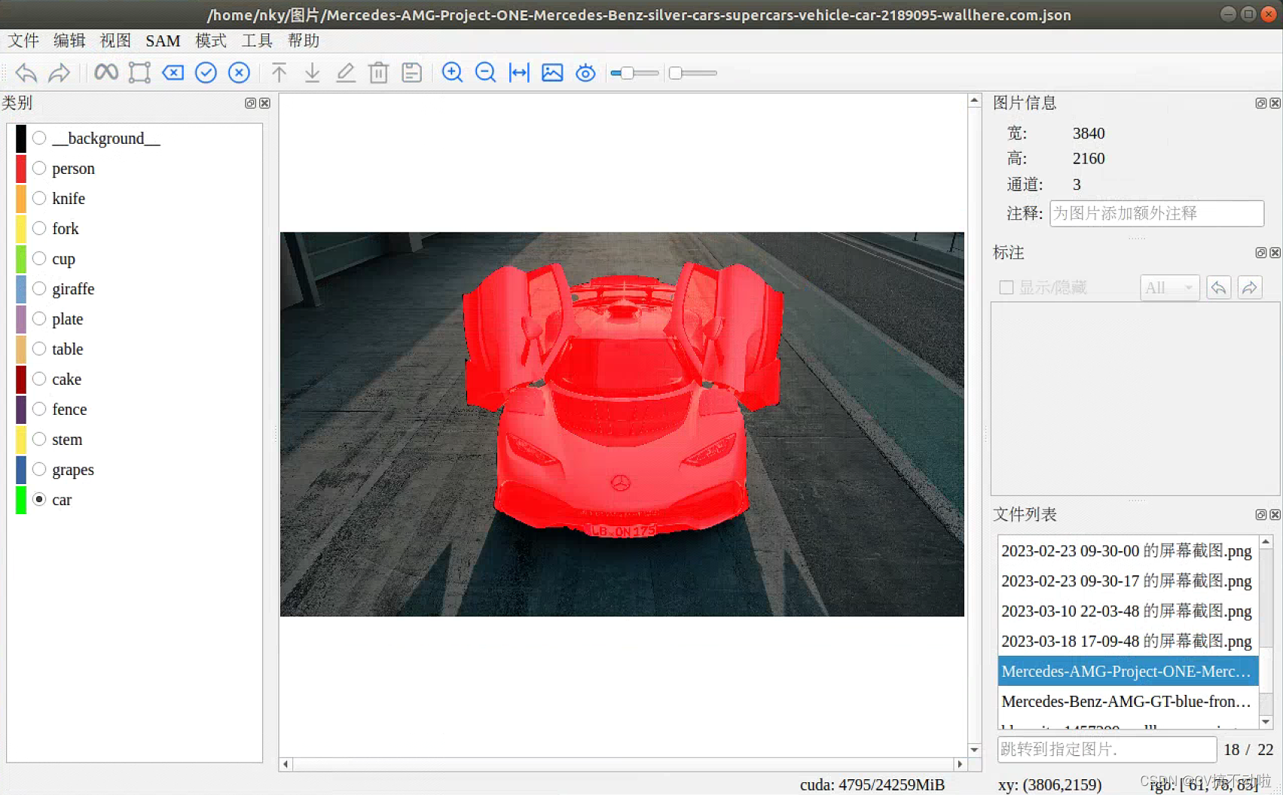This screenshot has height=795, width=1283.
Task: Save annotations with the floppy disk icon
Action: pos(411,72)
